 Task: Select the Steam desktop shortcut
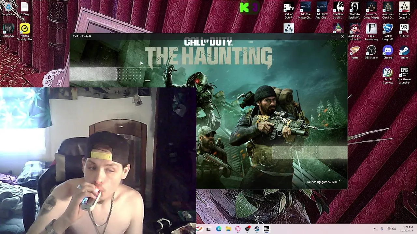(x=404, y=52)
